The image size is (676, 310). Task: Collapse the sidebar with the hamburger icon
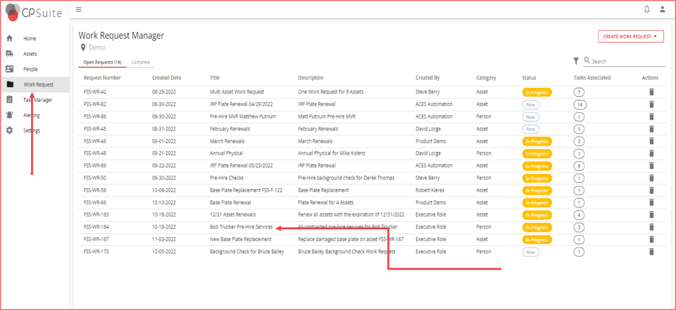[78, 9]
